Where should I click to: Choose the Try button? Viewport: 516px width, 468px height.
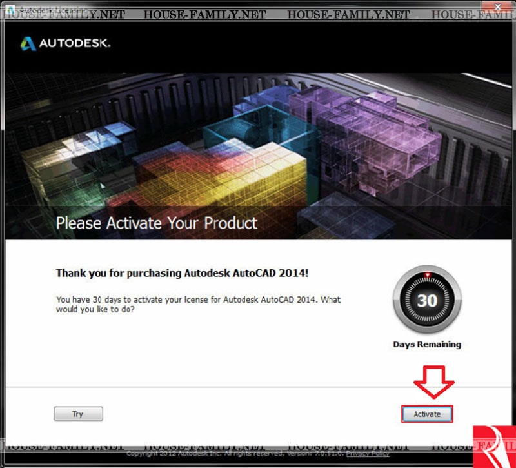(x=78, y=414)
